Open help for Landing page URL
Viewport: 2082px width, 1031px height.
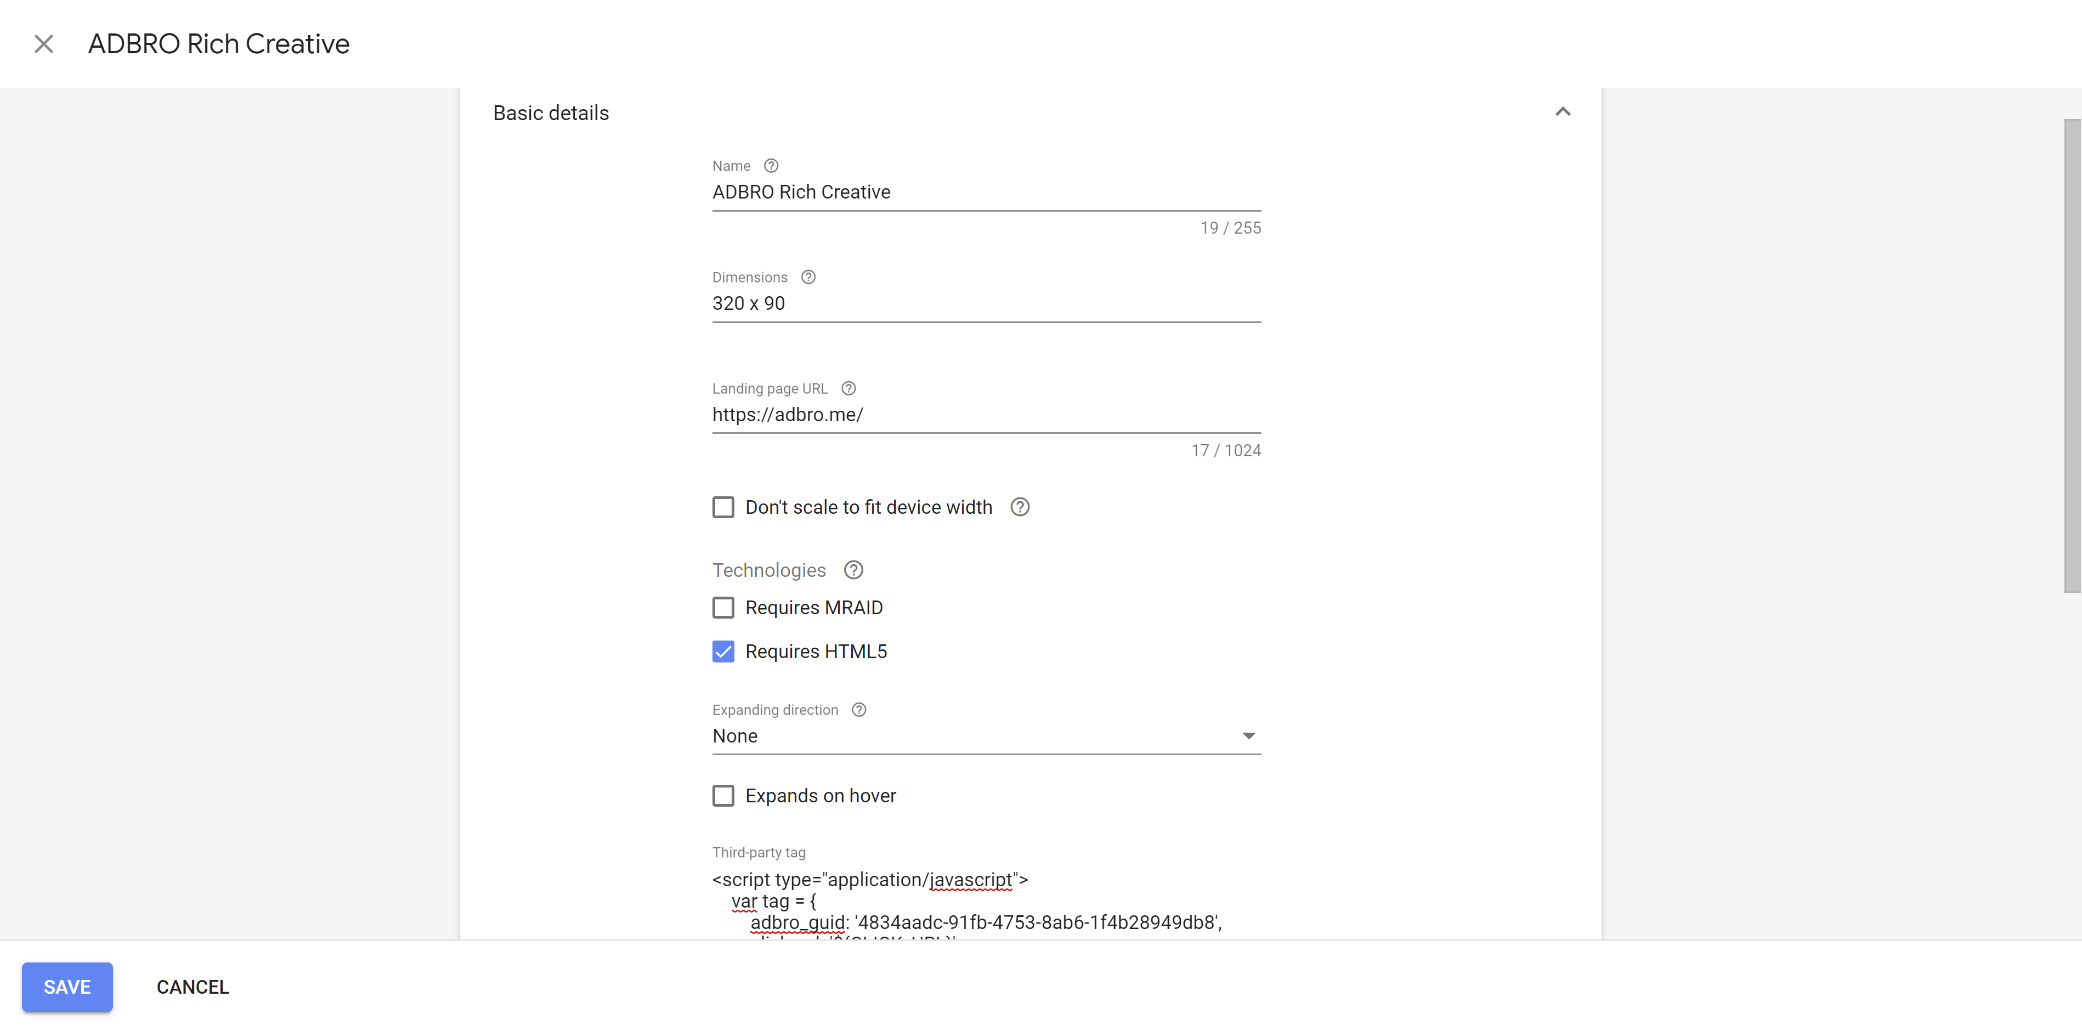tap(848, 389)
